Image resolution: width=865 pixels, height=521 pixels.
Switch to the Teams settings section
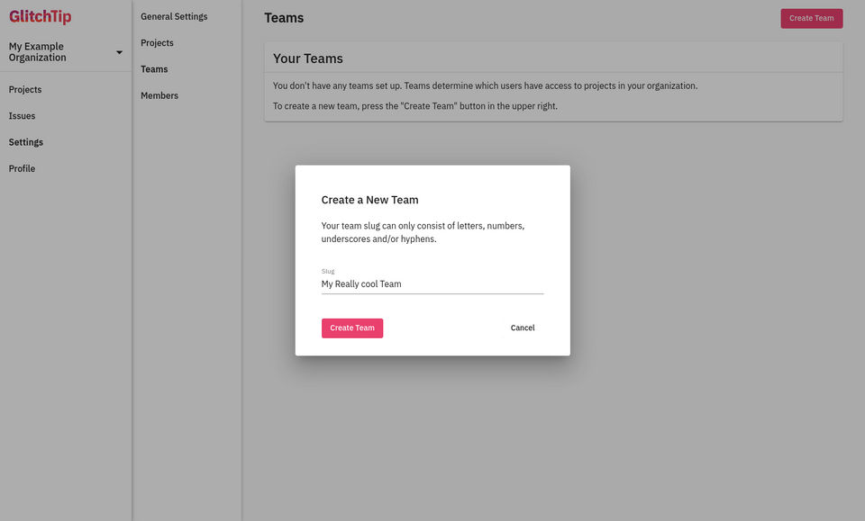pyautogui.click(x=154, y=69)
